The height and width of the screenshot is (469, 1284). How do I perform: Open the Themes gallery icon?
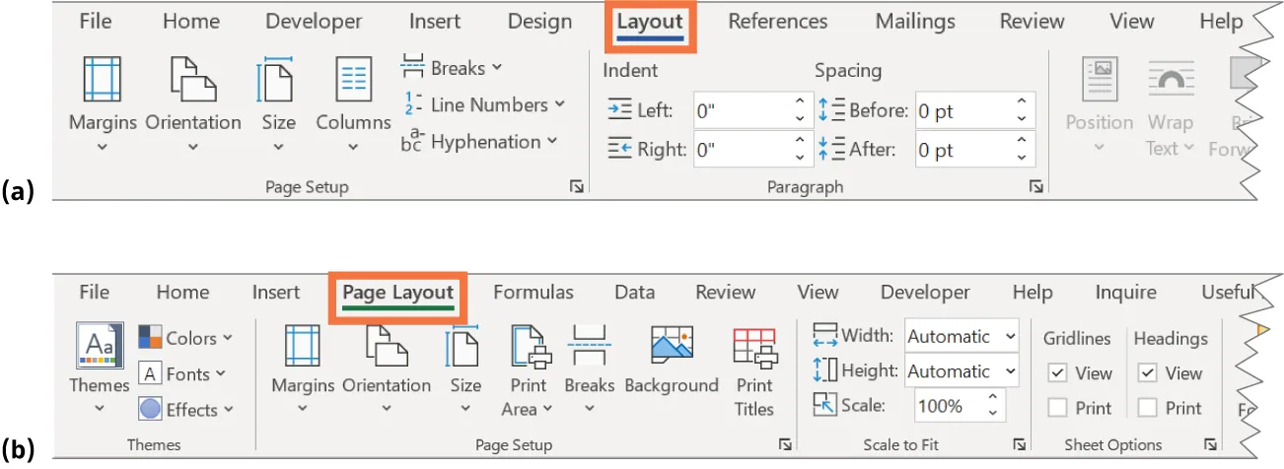click(x=100, y=347)
